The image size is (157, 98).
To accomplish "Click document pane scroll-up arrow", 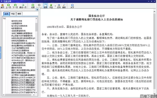I will point(154,12).
